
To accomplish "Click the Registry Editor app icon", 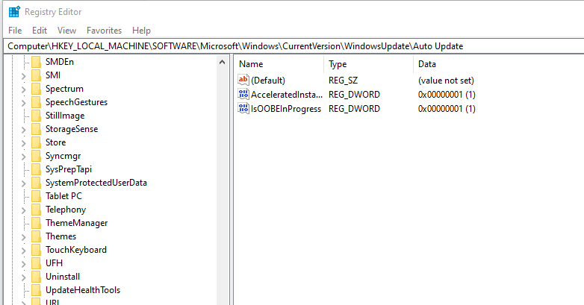I will (x=14, y=11).
